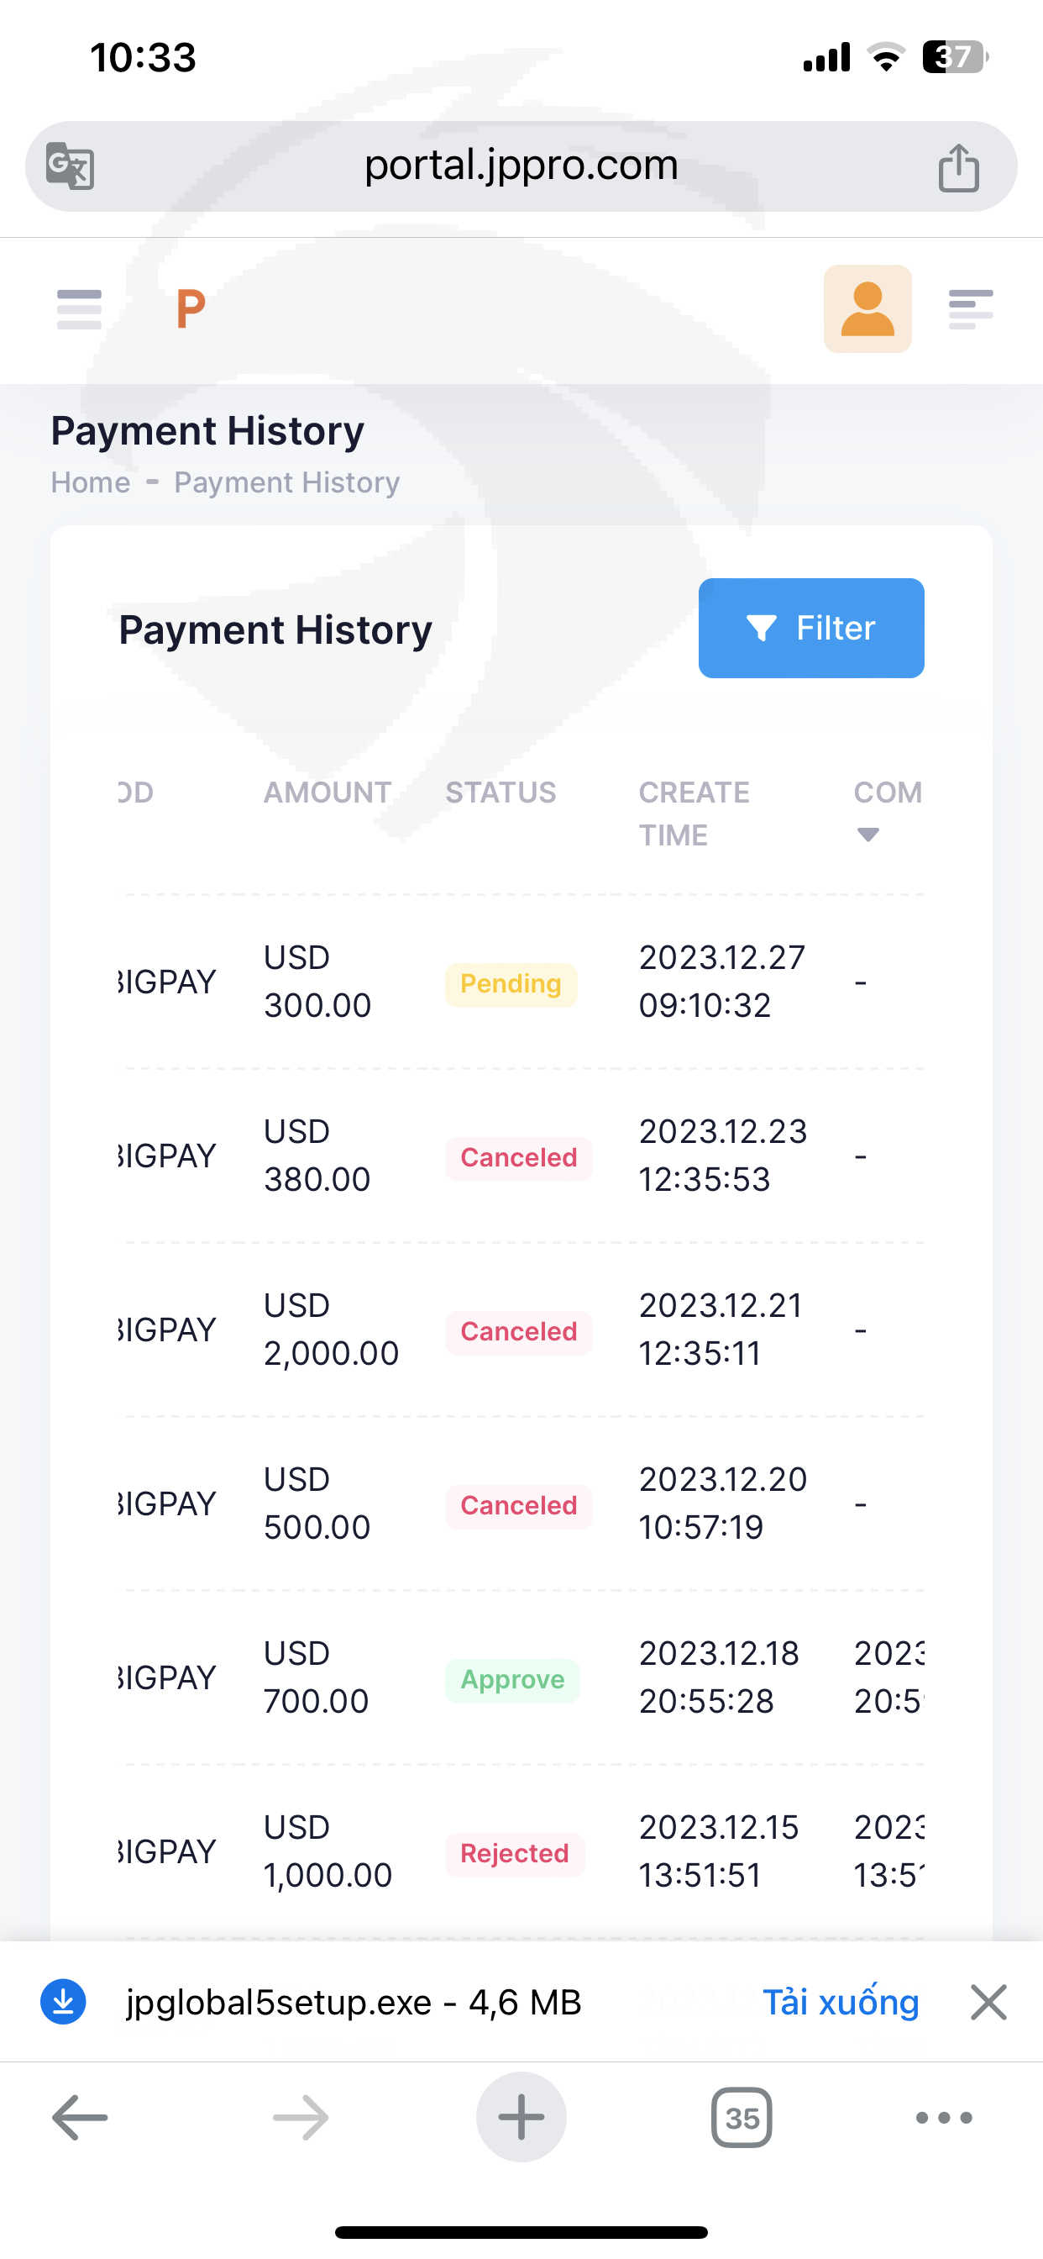The width and height of the screenshot is (1043, 2259).
Task: Expand the COM column sort arrow
Action: 867,835
